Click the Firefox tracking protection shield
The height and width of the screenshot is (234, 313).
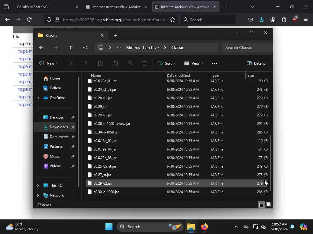[x=49, y=20]
